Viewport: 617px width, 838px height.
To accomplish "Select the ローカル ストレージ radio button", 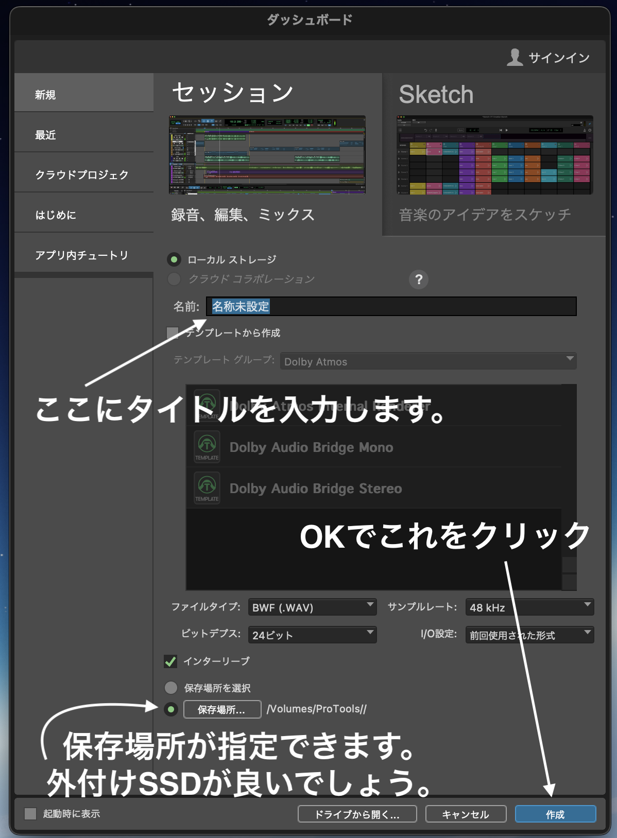I will [x=174, y=259].
